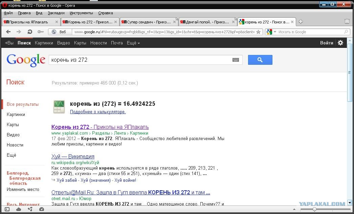Open Почта in Google top bar
This screenshot has height=214, width=354.
[x=117, y=43]
